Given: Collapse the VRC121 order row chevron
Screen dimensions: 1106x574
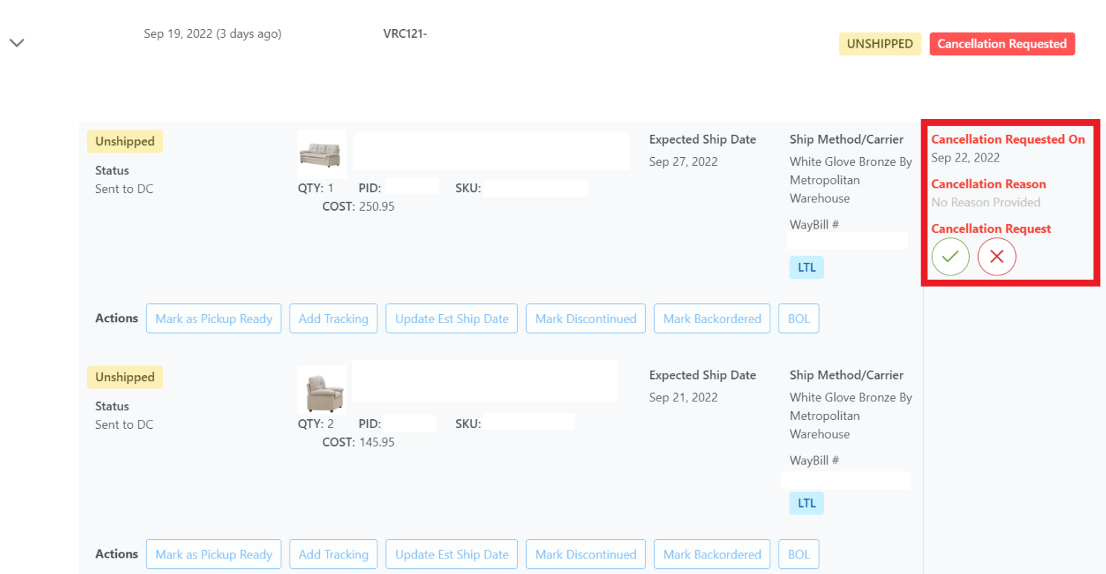Looking at the screenshot, I should point(17,42).
